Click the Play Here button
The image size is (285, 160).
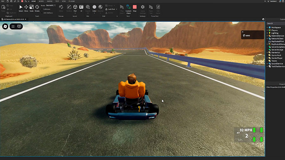122,9
